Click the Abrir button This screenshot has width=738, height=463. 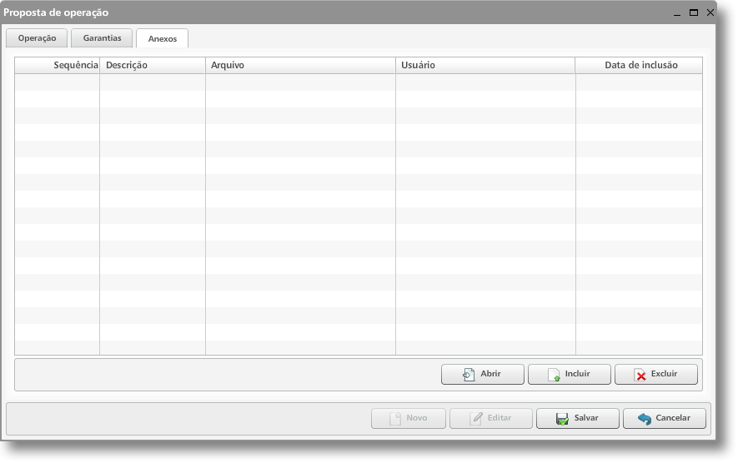tap(483, 374)
